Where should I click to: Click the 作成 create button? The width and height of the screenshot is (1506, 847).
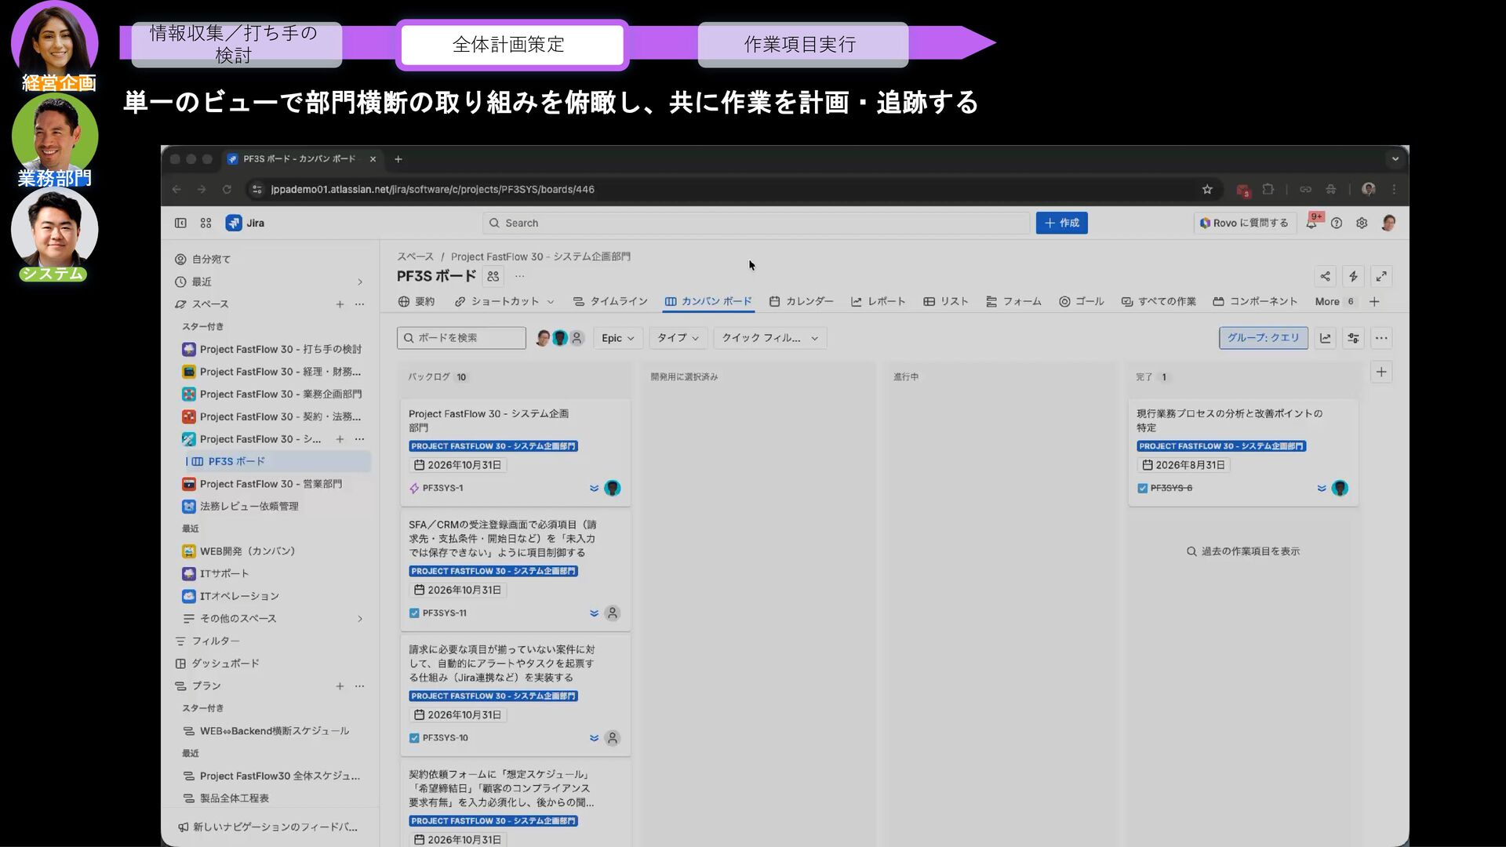pyautogui.click(x=1061, y=224)
